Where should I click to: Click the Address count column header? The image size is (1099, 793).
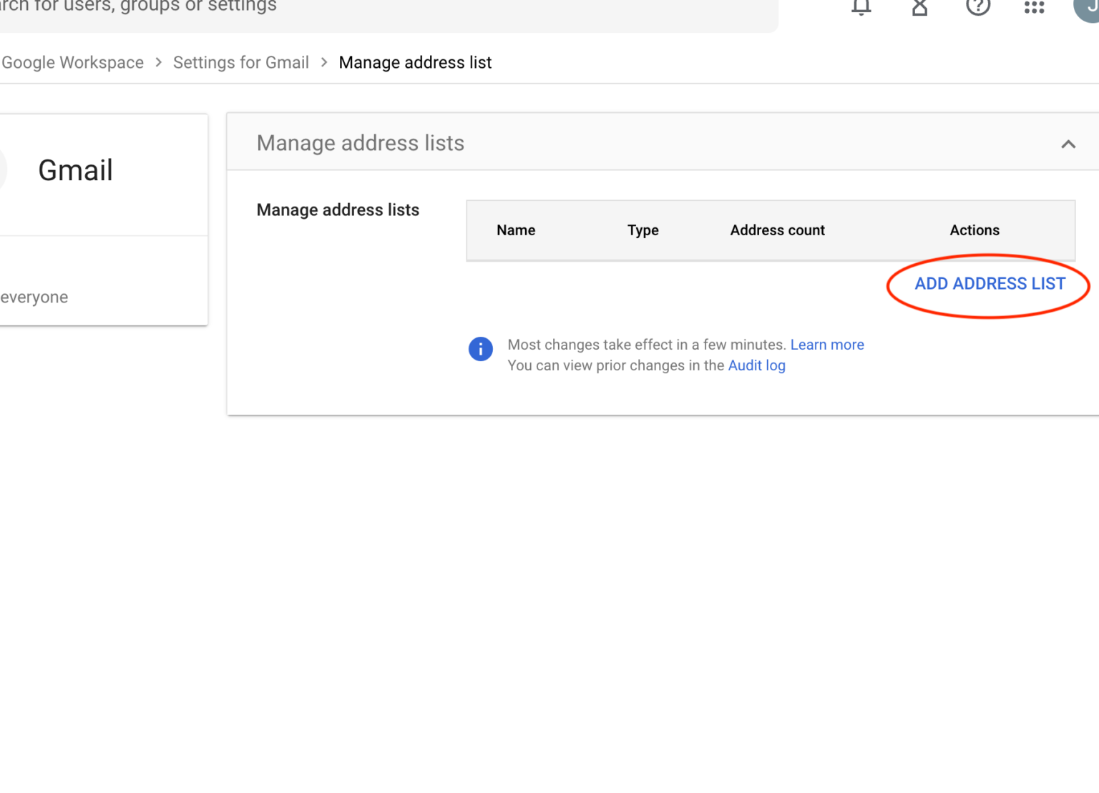(777, 230)
